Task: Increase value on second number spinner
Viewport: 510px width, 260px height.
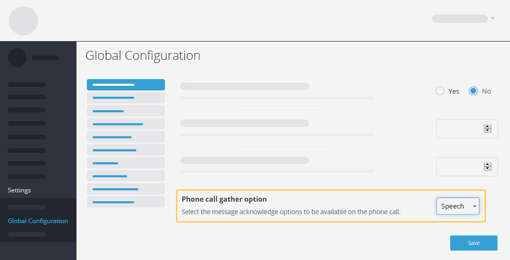Action: click(x=487, y=164)
